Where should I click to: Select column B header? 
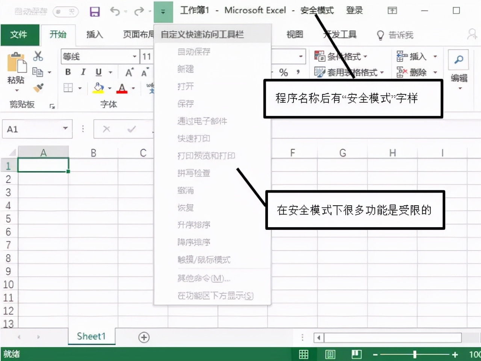pyautogui.click(x=93, y=153)
